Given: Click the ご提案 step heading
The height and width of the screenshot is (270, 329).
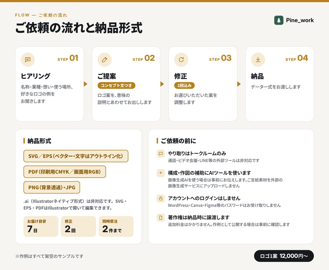Looking at the screenshot, I should (x=107, y=76).
